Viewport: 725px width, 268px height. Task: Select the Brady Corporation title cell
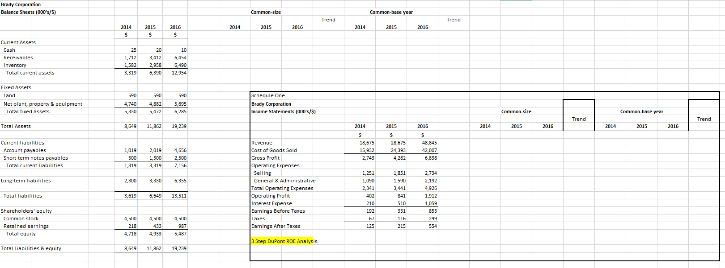click(21, 4)
